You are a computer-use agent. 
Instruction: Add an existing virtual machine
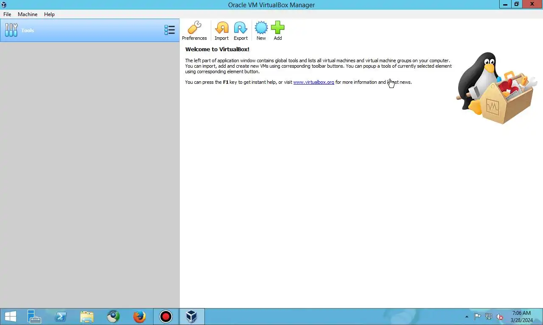coord(277,31)
